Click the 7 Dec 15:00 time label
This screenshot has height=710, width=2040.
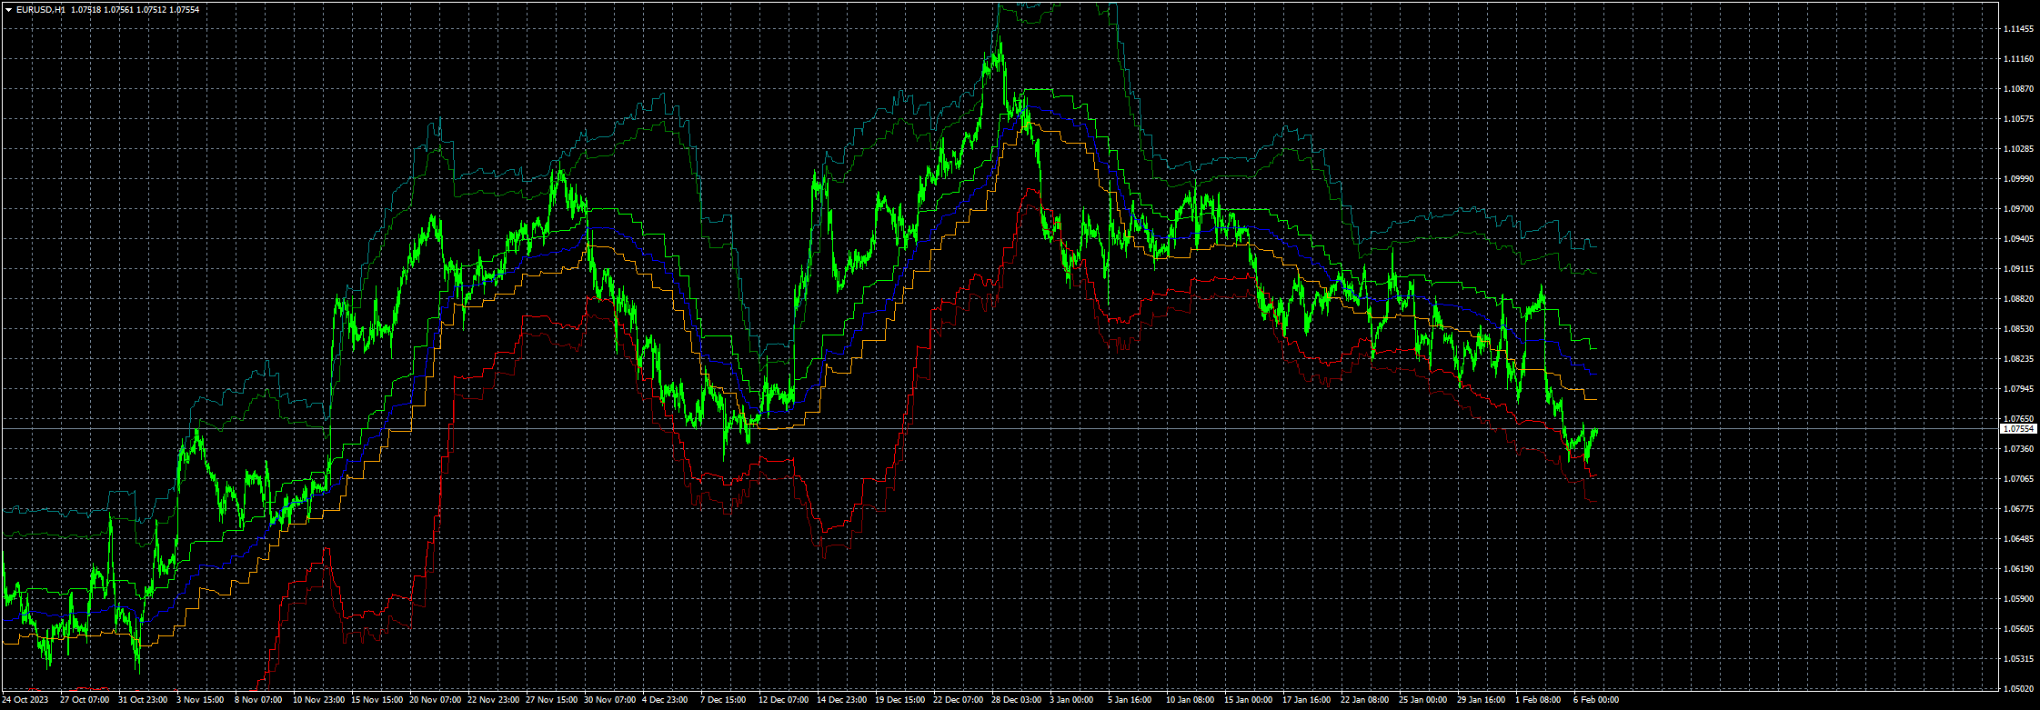click(724, 701)
